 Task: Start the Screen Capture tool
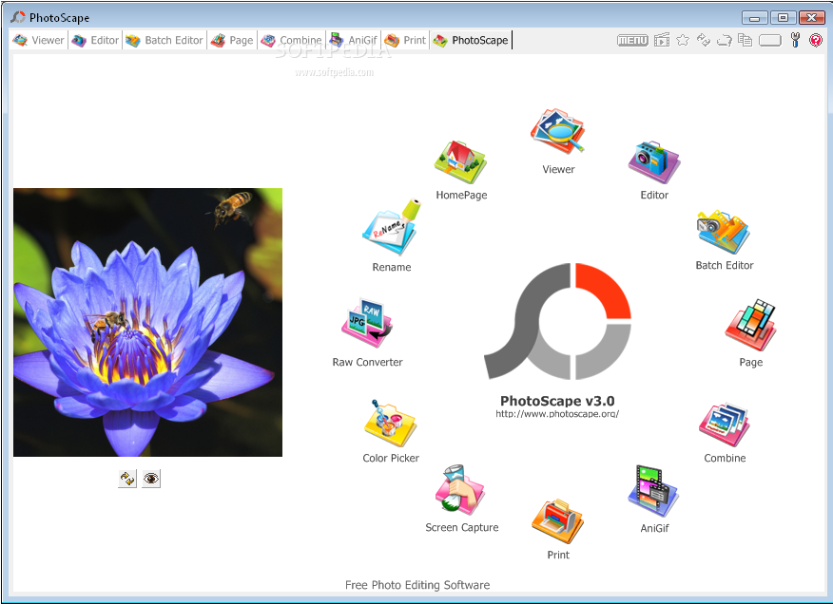(460, 489)
